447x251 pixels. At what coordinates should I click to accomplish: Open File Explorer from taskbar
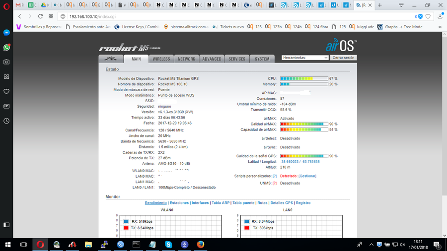(x=88, y=245)
